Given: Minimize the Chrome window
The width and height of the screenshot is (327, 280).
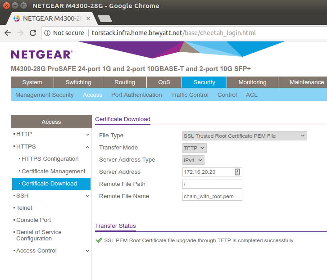Looking at the screenshot, I should [x=15, y=6].
